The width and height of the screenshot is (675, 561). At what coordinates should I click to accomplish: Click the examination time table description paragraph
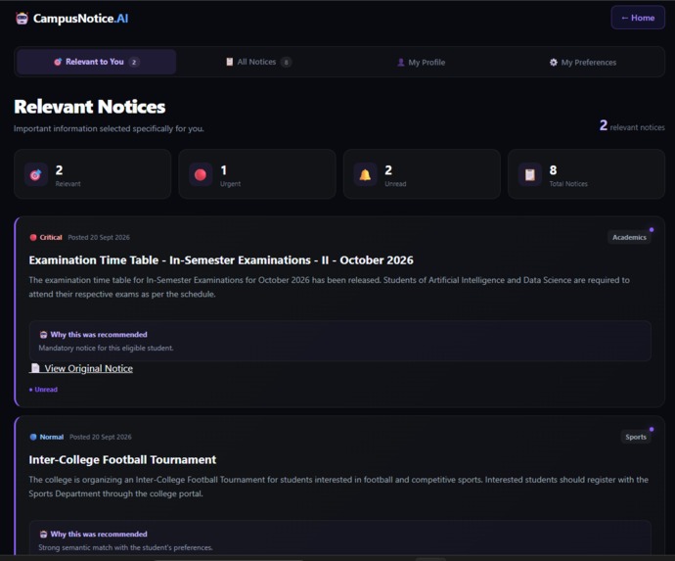(x=330, y=287)
